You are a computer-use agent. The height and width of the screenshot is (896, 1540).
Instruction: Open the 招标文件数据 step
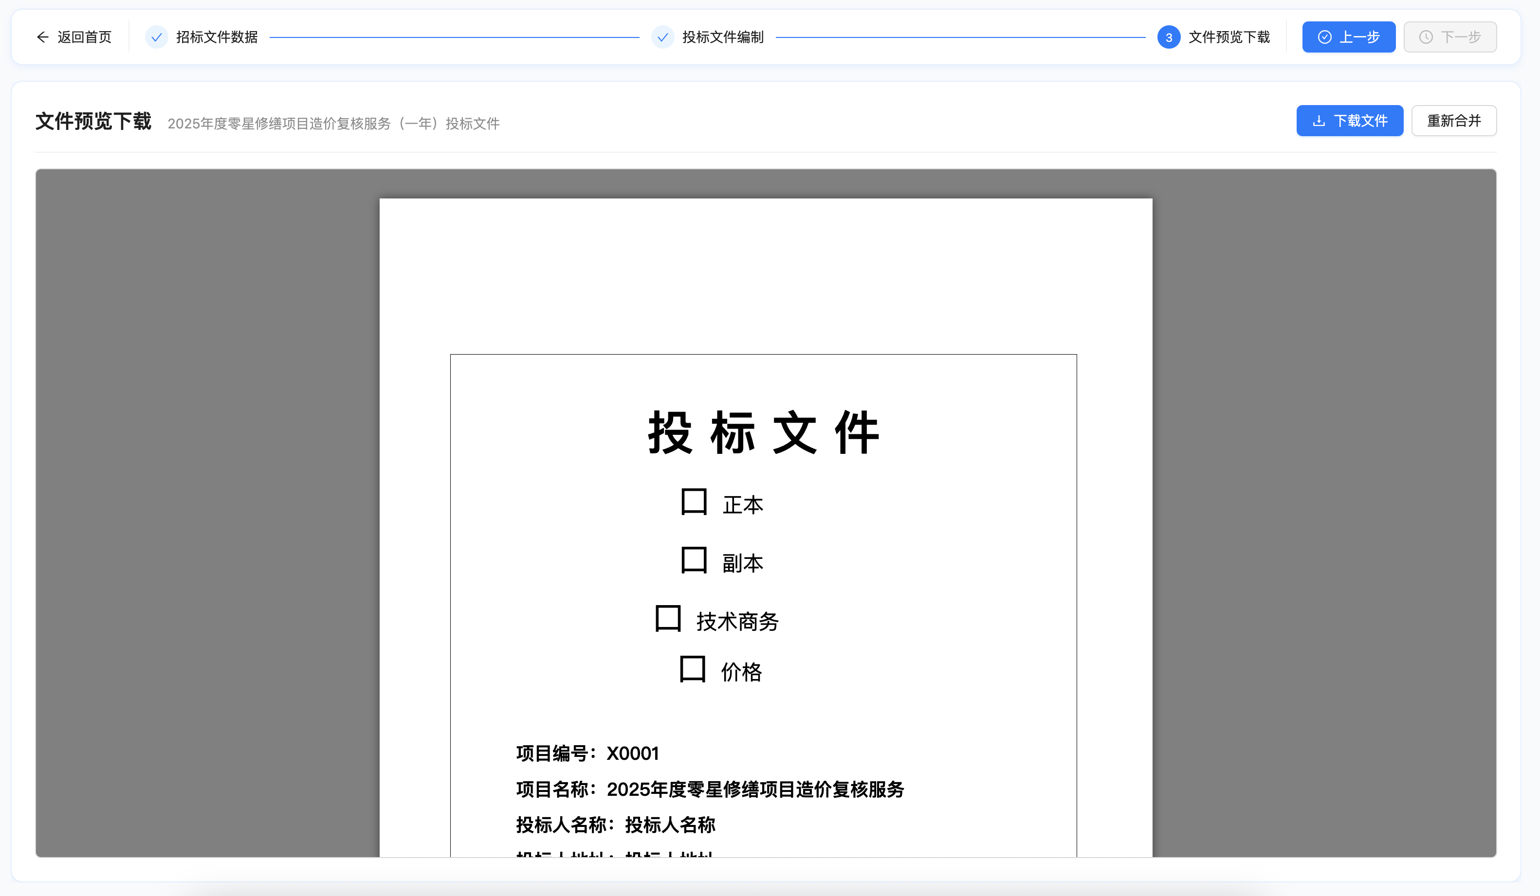(217, 37)
